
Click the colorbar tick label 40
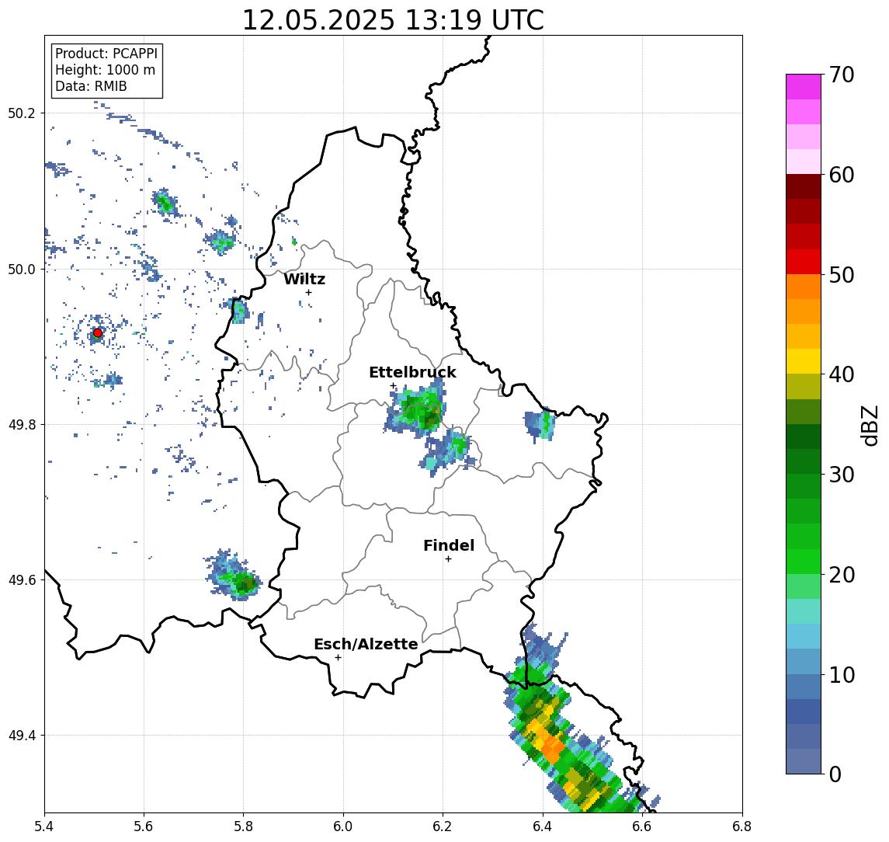(842, 374)
